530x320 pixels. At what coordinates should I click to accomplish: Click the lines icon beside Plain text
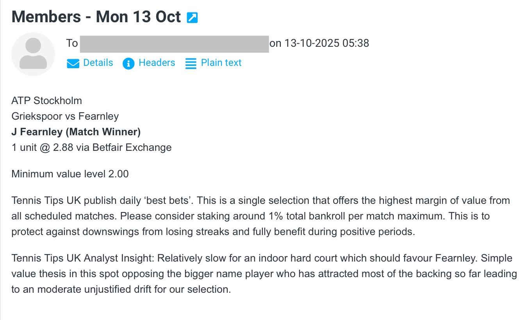coord(191,64)
